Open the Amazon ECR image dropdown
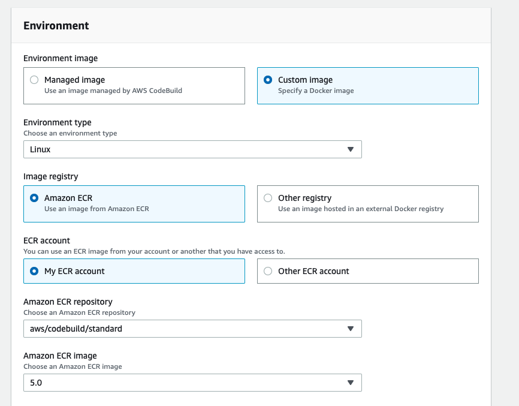This screenshot has height=406, width=519. tap(192, 383)
